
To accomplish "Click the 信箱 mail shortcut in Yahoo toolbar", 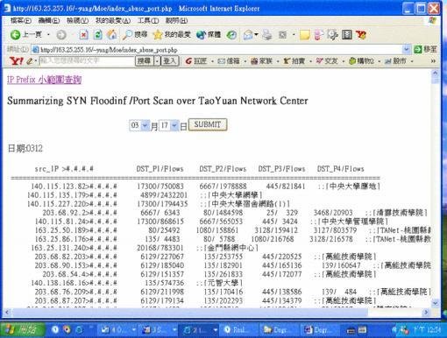I will click(x=229, y=61).
